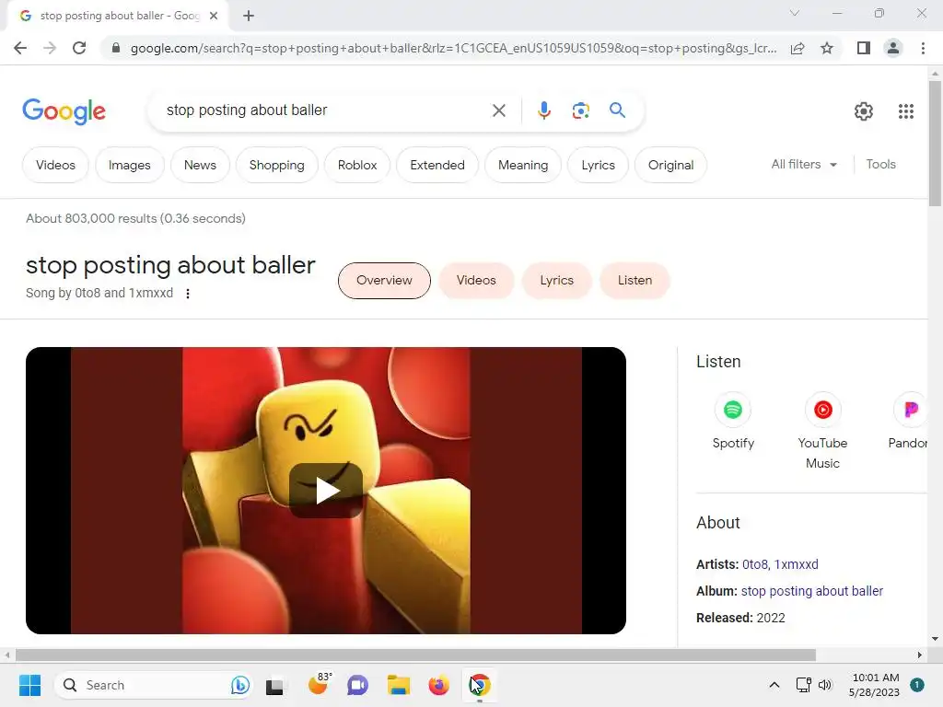Image resolution: width=943 pixels, height=707 pixels.
Task: Open the song's Listen panel tab
Action: 634,280
